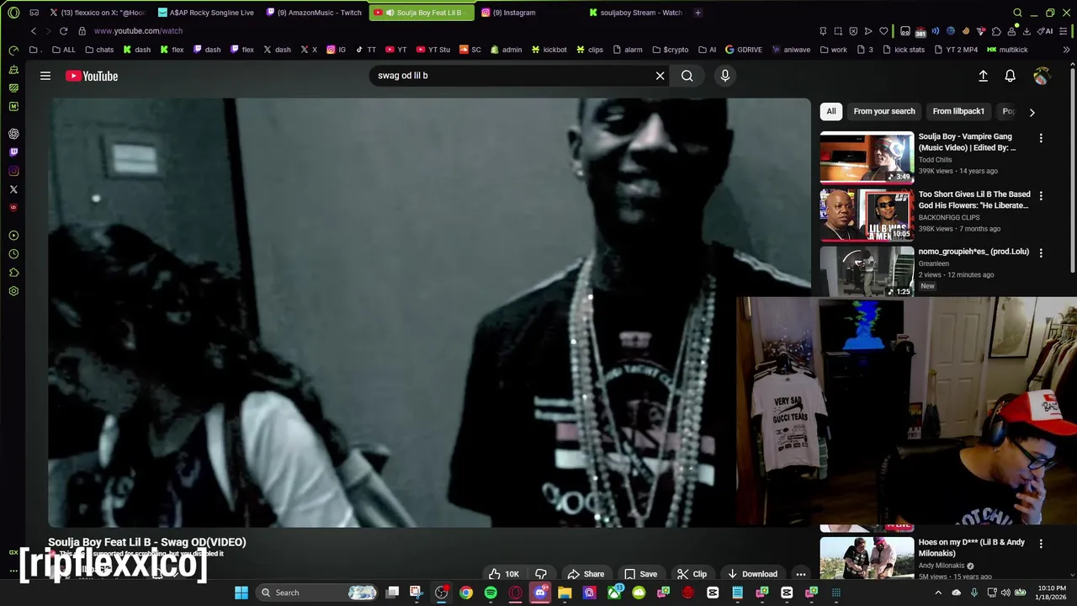Show more filter chips with the right chevron

pos(1032,112)
